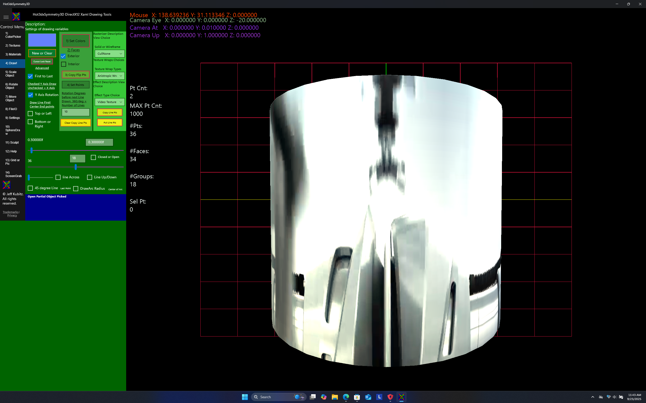Enable the Interior faces checkbox
Viewport: 646px width, 403px height.
coord(64,64)
